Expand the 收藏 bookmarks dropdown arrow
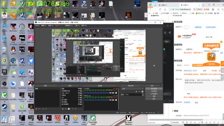 (x=159, y=13)
